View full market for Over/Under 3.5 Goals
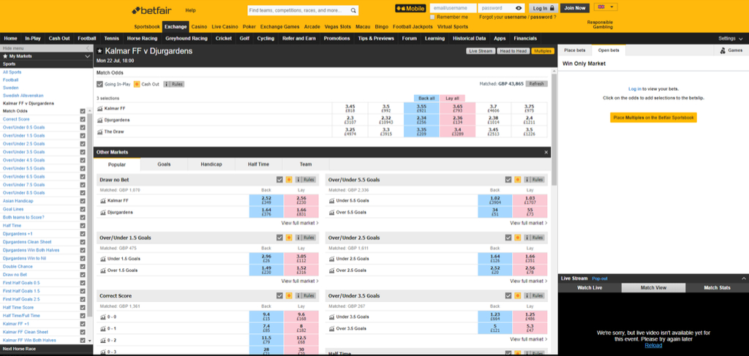The width and height of the screenshot is (749, 356). pos(529,339)
